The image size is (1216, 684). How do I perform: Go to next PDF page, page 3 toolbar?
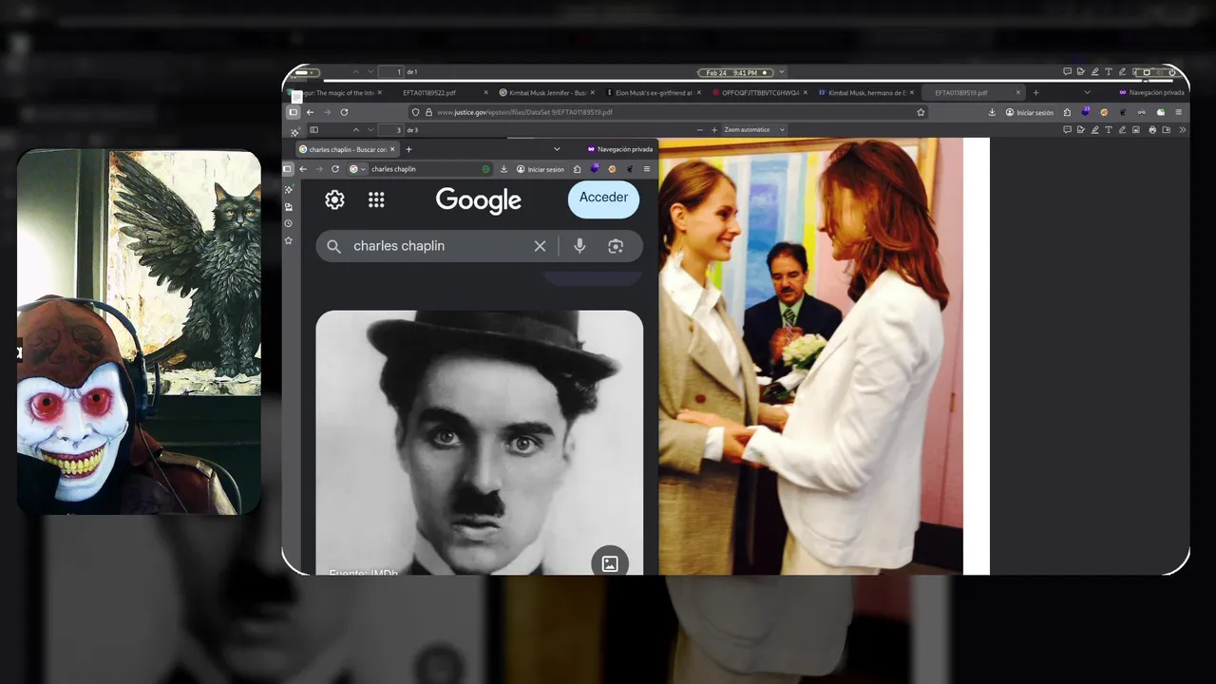tap(370, 129)
